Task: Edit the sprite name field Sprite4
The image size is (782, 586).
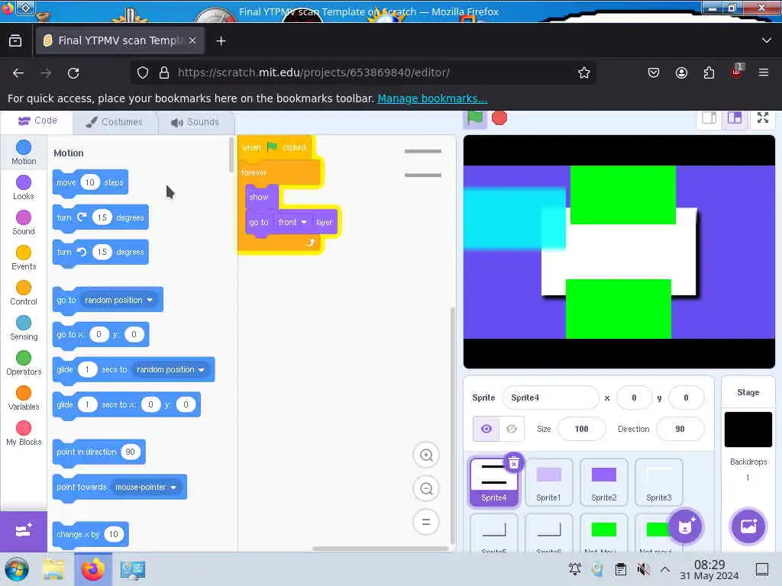Action: tap(550, 398)
